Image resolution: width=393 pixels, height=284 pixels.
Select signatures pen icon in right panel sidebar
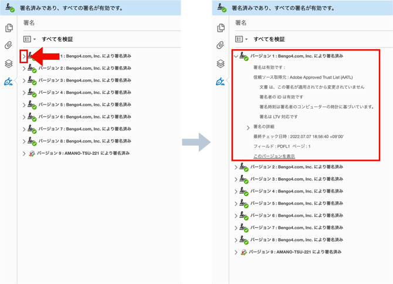coord(221,82)
